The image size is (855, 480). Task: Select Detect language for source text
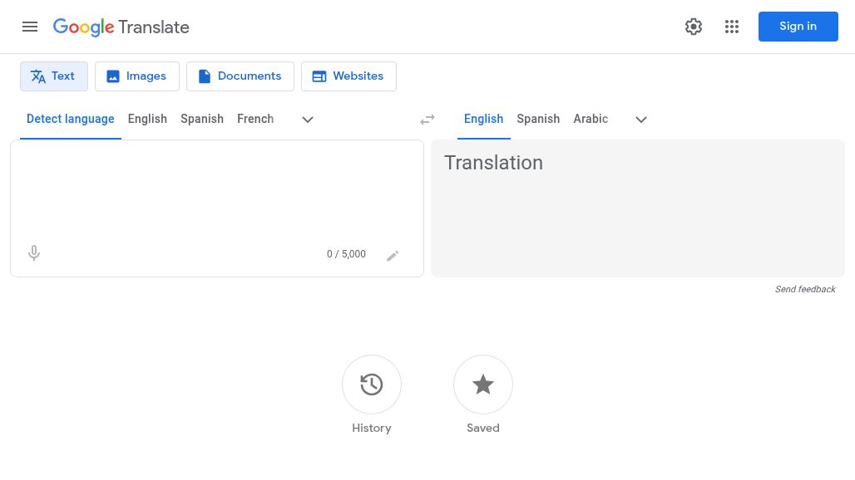click(x=71, y=119)
